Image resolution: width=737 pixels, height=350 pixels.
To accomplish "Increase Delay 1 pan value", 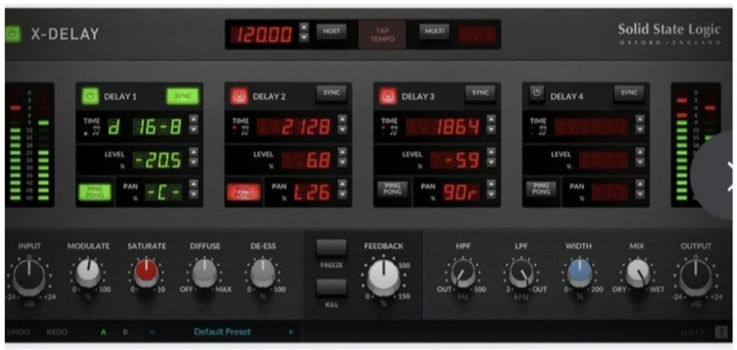I will pos(194,185).
